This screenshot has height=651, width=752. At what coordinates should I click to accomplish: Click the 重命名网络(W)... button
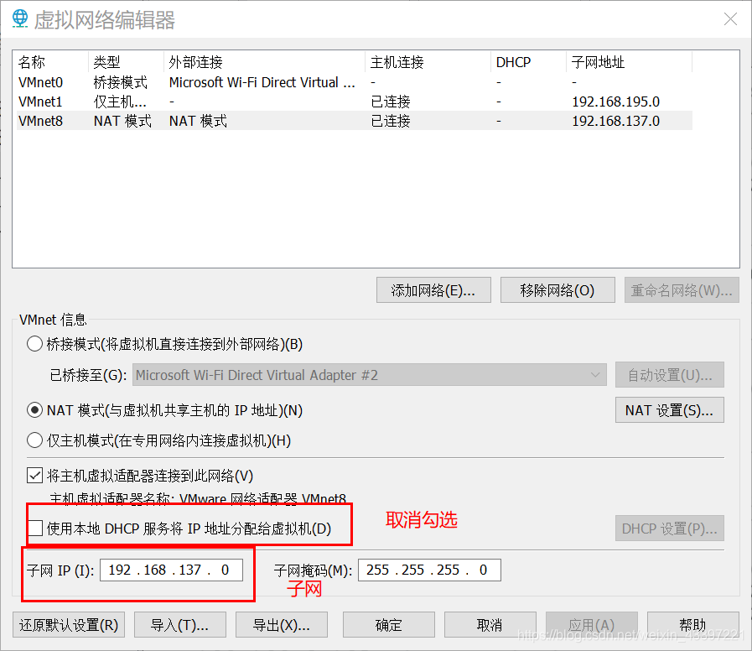[x=682, y=290]
